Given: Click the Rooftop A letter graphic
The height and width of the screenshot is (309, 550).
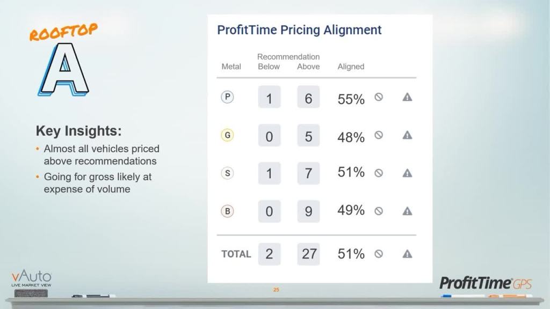Looking at the screenshot, I should click(64, 69).
